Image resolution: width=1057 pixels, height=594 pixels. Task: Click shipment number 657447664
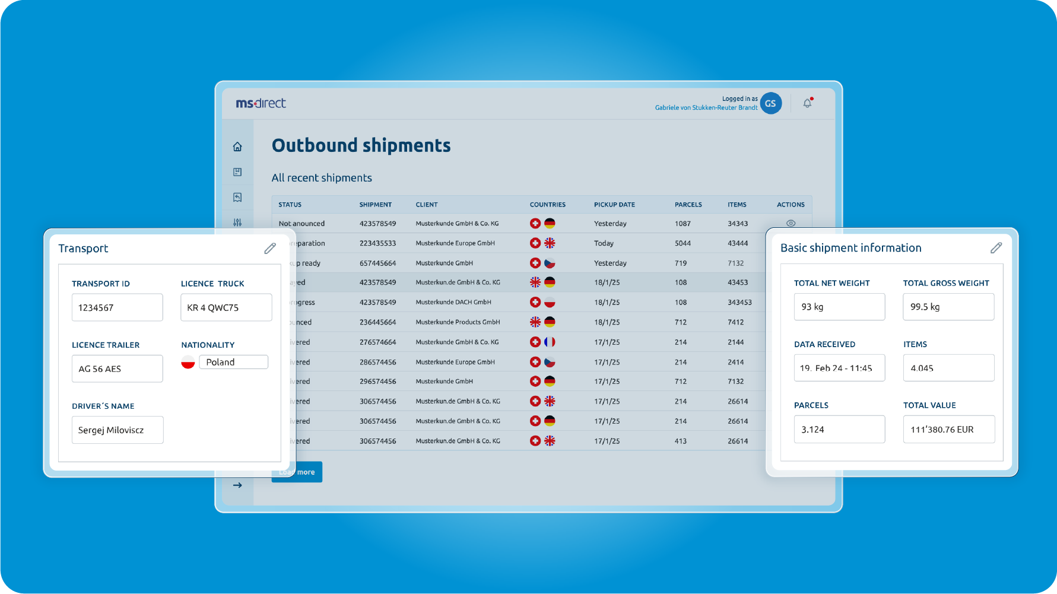(x=377, y=263)
